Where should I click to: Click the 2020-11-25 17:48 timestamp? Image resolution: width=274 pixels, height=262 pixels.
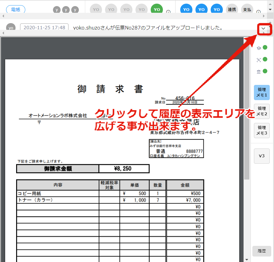(x=44, y=27)
